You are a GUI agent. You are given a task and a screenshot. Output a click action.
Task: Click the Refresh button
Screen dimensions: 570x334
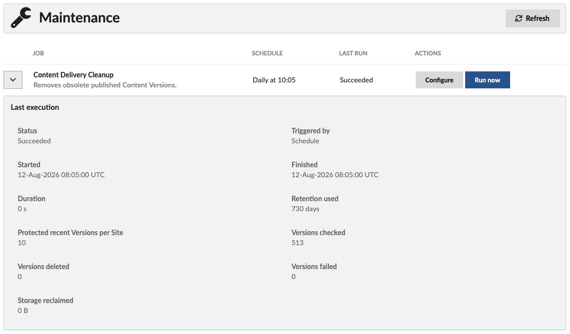click(x=533, y=18)
